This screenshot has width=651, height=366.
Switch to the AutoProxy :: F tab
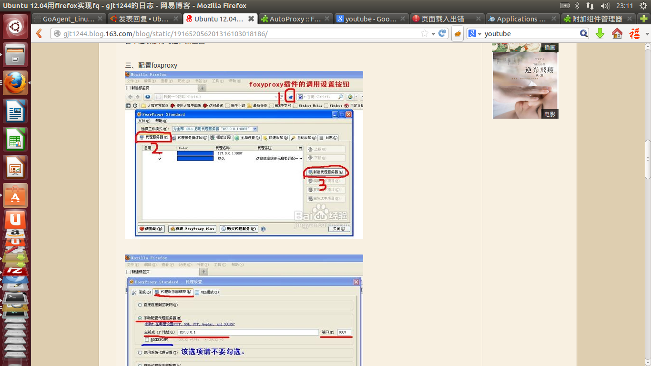(296, 19)
